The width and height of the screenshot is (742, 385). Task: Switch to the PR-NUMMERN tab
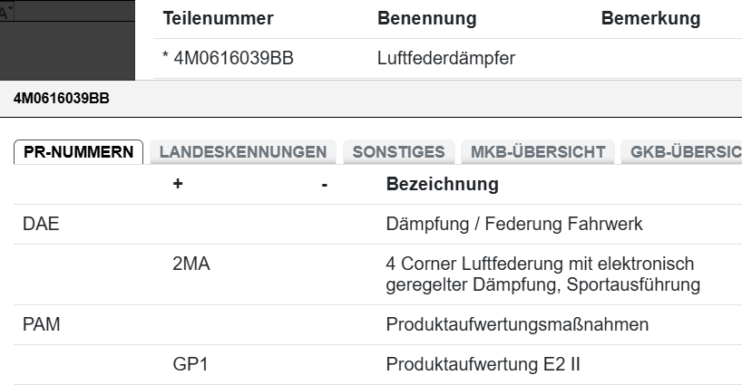pyautogui.click(x=78, y=152)
